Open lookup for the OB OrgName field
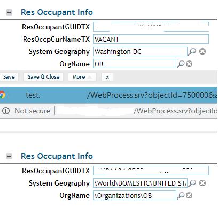 [181, 64]
